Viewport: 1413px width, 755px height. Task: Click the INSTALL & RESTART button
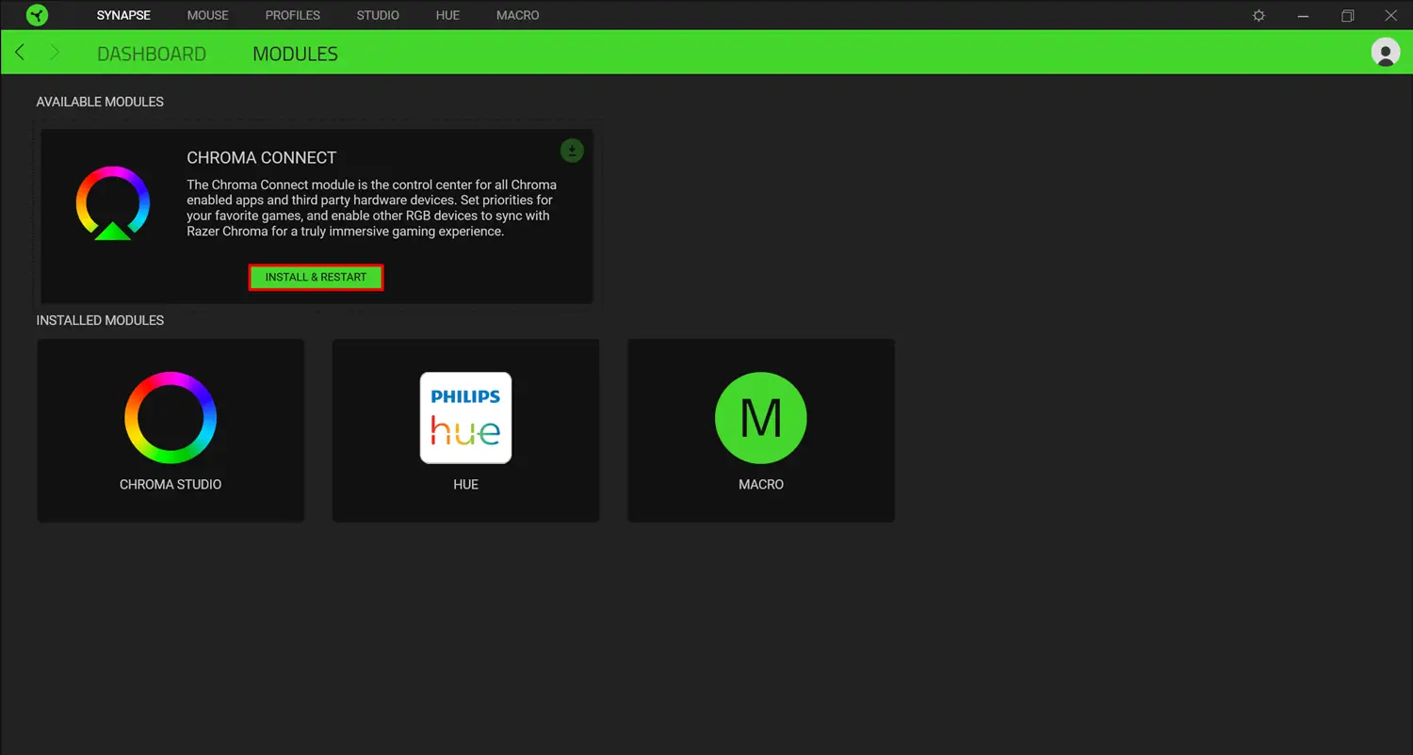[x=316, y=277]
